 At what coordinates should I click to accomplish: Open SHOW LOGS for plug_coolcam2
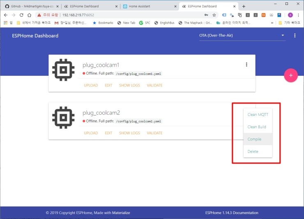coord(129,133)
